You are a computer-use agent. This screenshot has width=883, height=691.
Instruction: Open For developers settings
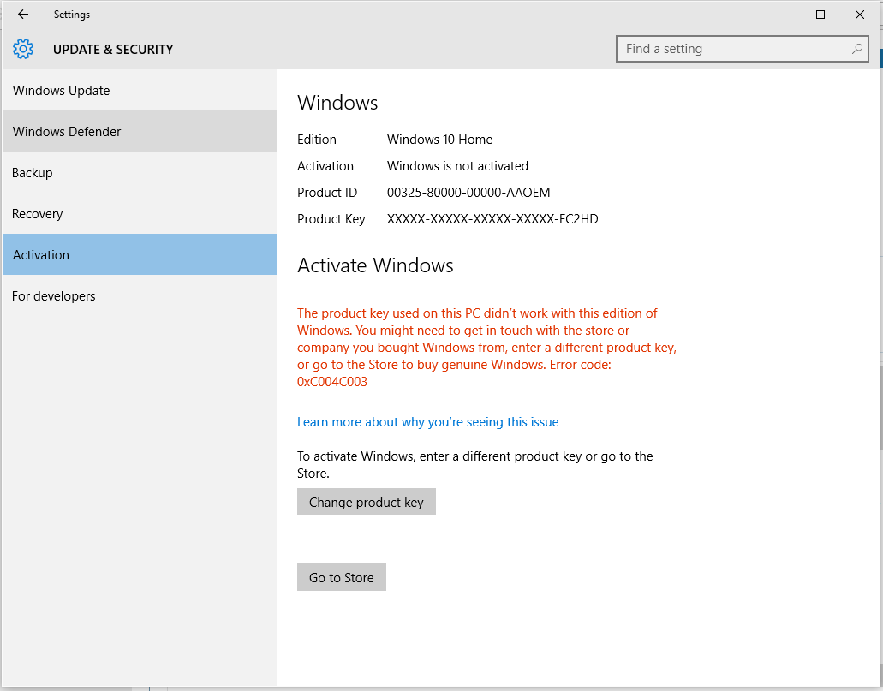(x=53, y=295)
